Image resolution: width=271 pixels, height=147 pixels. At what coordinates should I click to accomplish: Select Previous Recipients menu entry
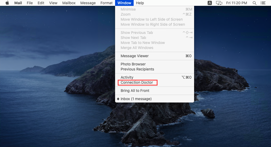coord(137,69)
